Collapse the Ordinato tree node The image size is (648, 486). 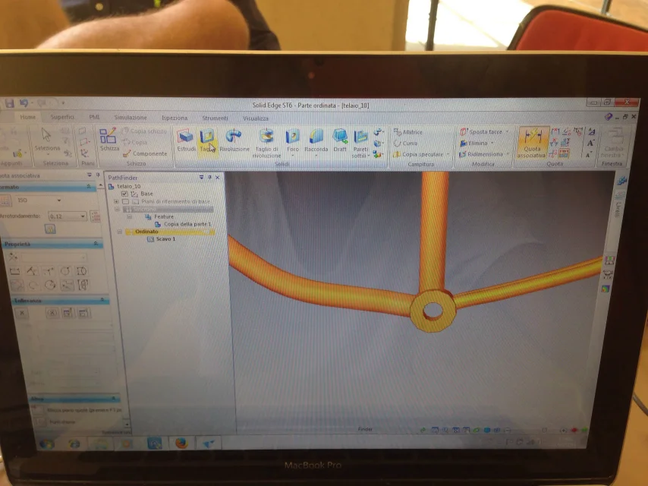click(119, 232)
